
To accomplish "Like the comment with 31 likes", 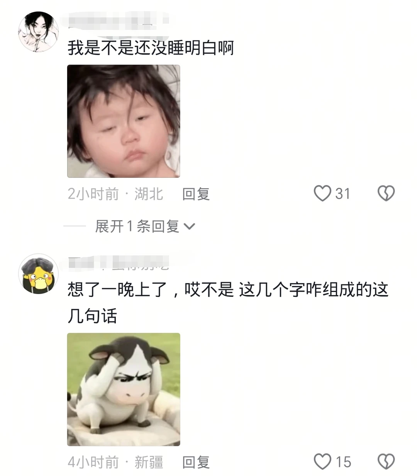I will pos(322,193).
